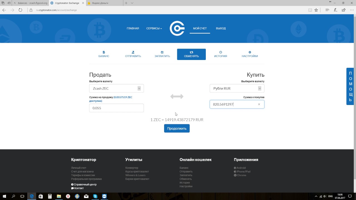
Task: Open Skype from taskbar
Action: coord(95,196)
